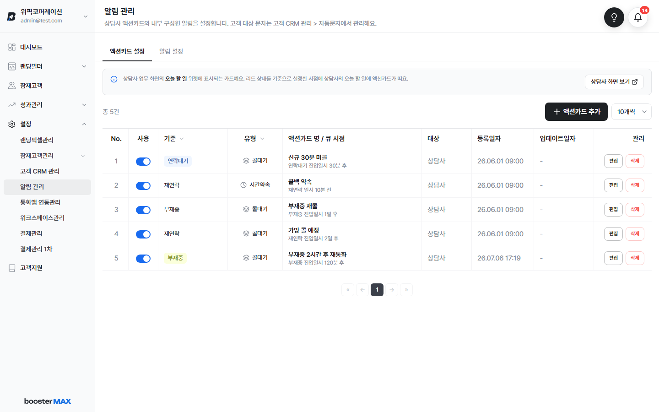The width and height of the screenshot is (659, 412).
Task: Click the 상담사 화면 보기 button
Action: coord(614,82)
